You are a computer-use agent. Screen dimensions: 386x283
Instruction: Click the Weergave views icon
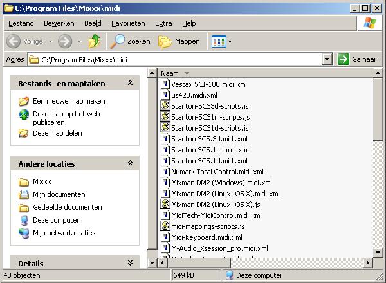(219, 41)
